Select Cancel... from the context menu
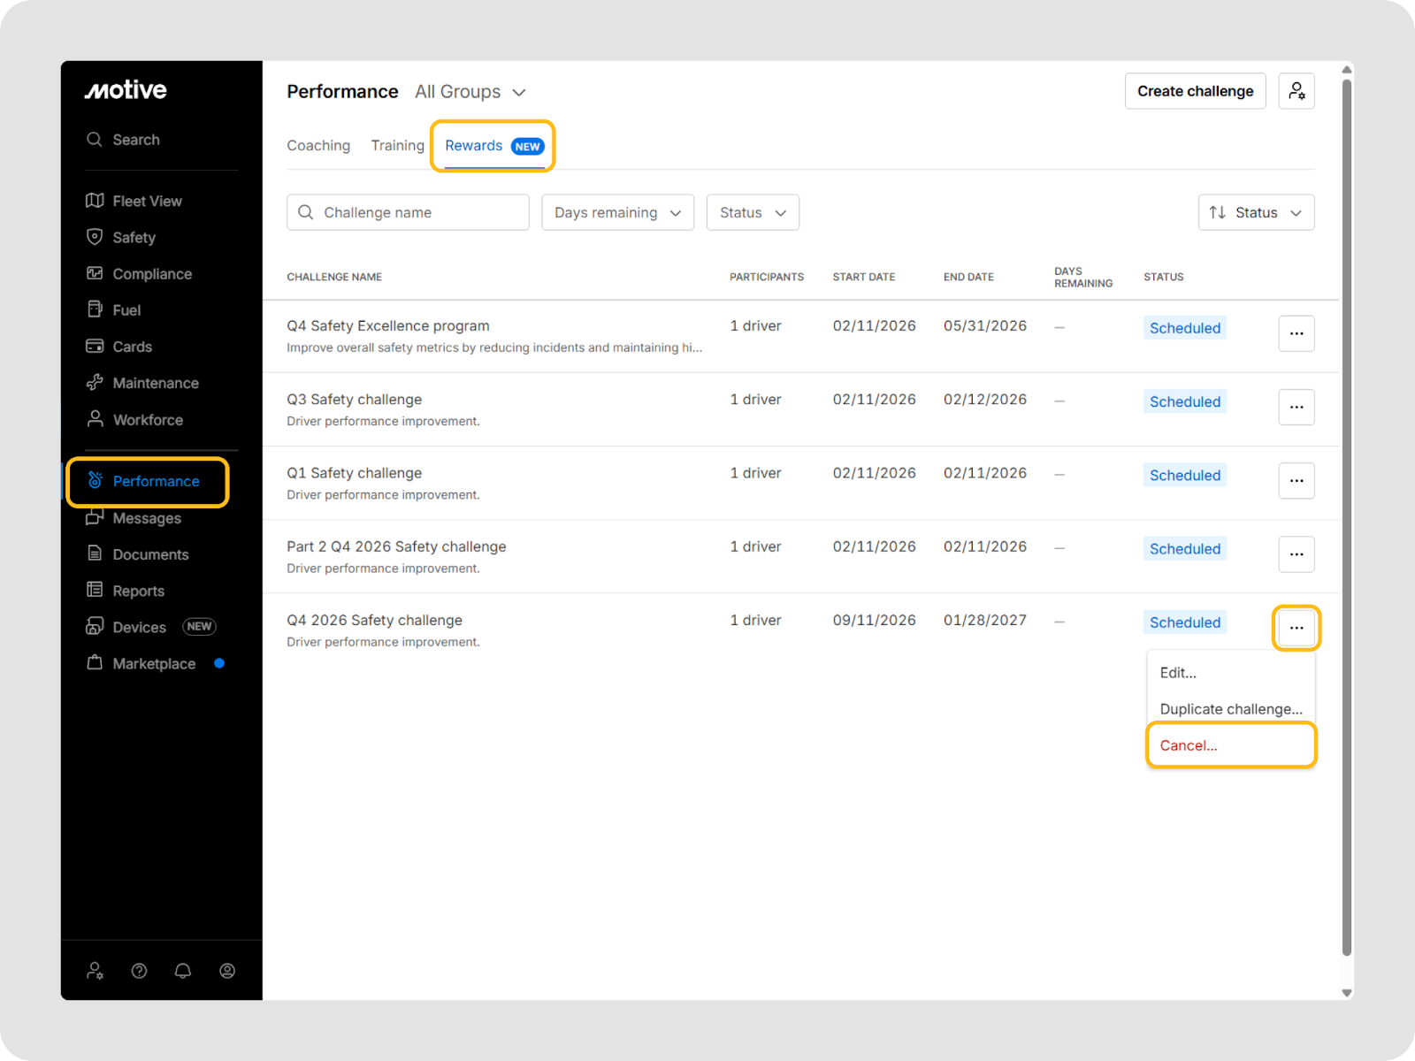 pos(1189,745)
